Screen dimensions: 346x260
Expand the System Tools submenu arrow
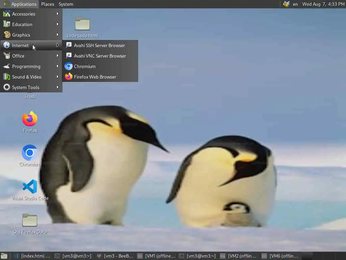click(x=57, y=87)
